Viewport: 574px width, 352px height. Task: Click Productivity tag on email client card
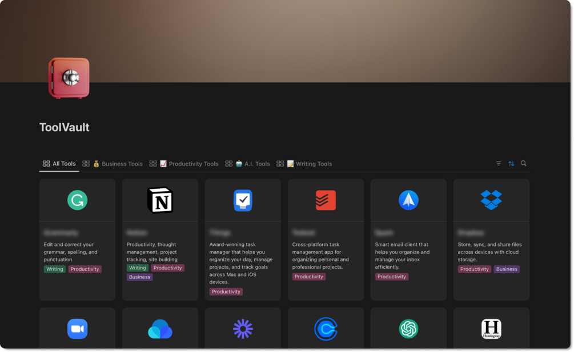coord(392,277)
